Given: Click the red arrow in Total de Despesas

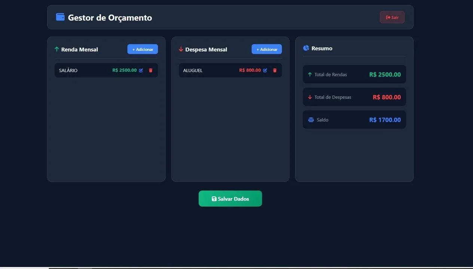Looking at the screenshot, I should click(x=310, y=97).
